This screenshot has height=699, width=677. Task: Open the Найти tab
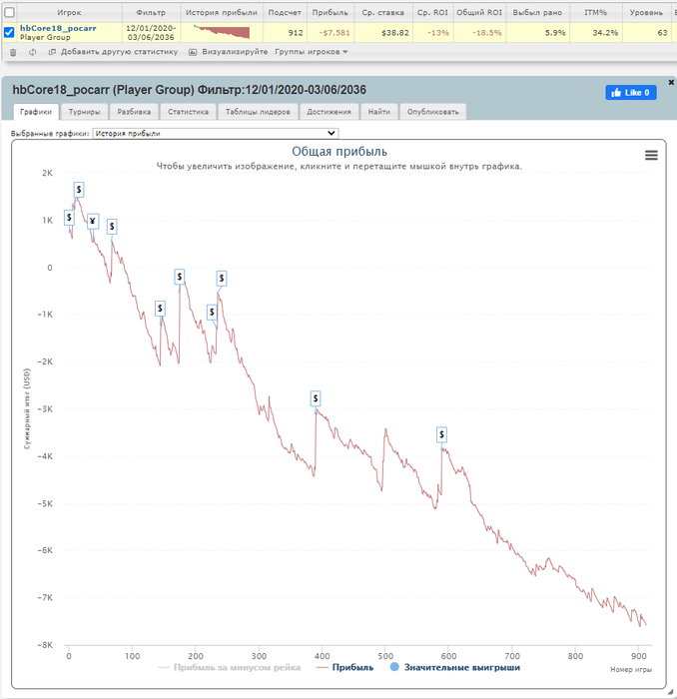[x=379, y=112]
